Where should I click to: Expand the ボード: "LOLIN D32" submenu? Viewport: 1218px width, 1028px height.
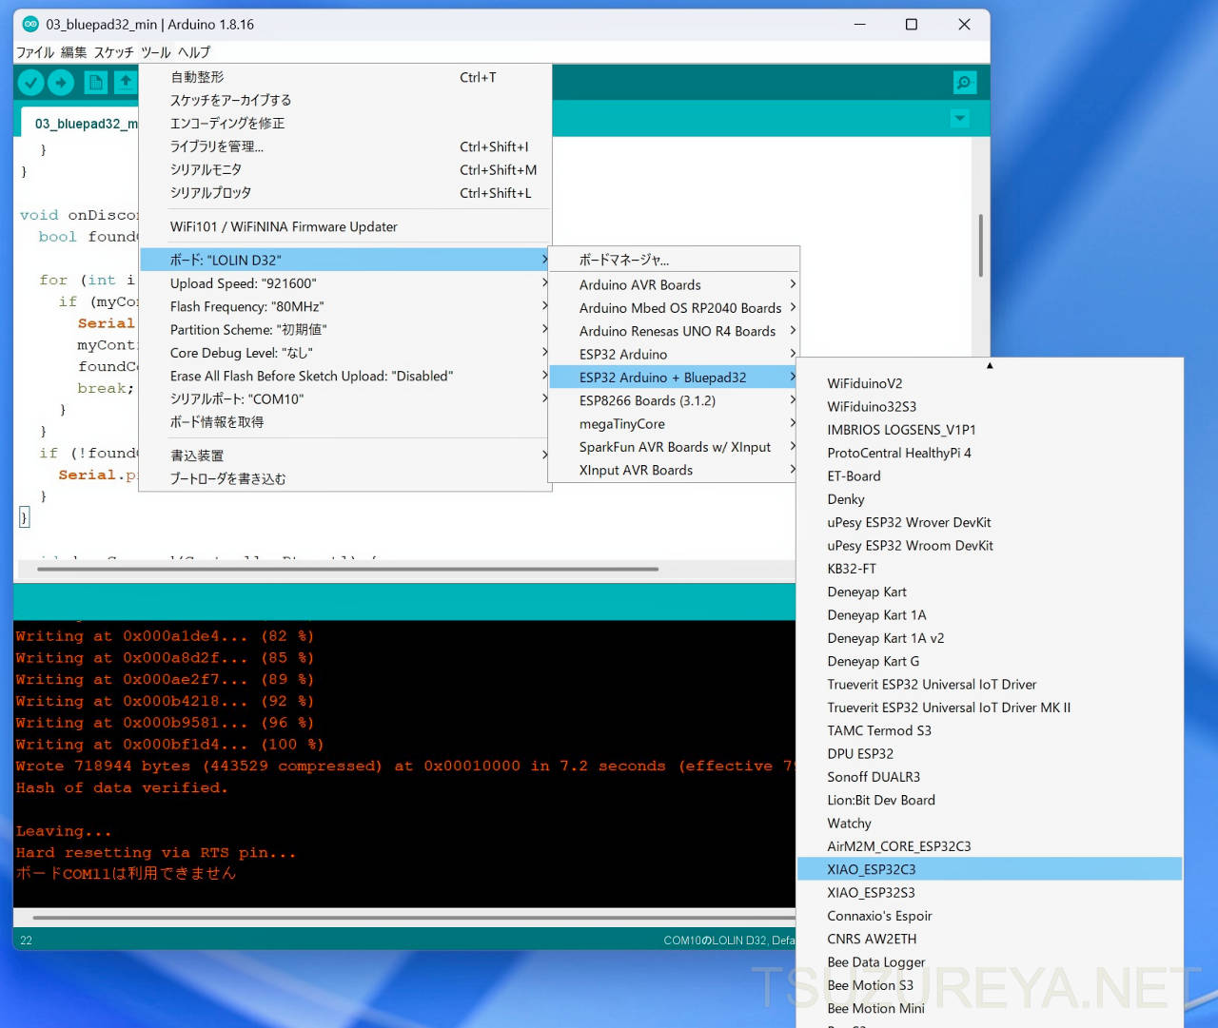click(345, 260)
